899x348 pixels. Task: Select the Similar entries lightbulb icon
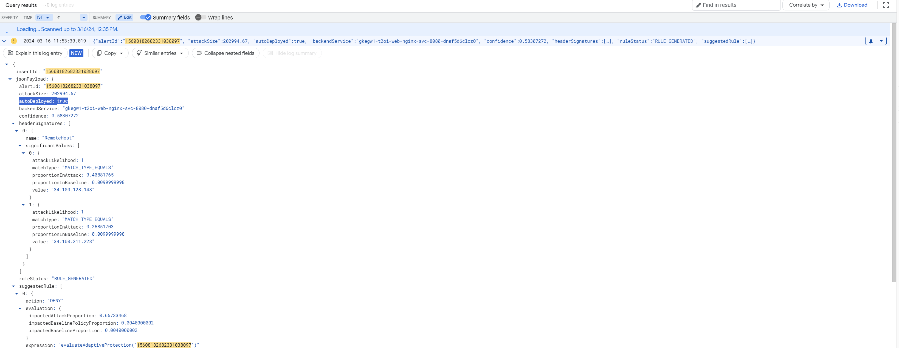click(140, 53)
